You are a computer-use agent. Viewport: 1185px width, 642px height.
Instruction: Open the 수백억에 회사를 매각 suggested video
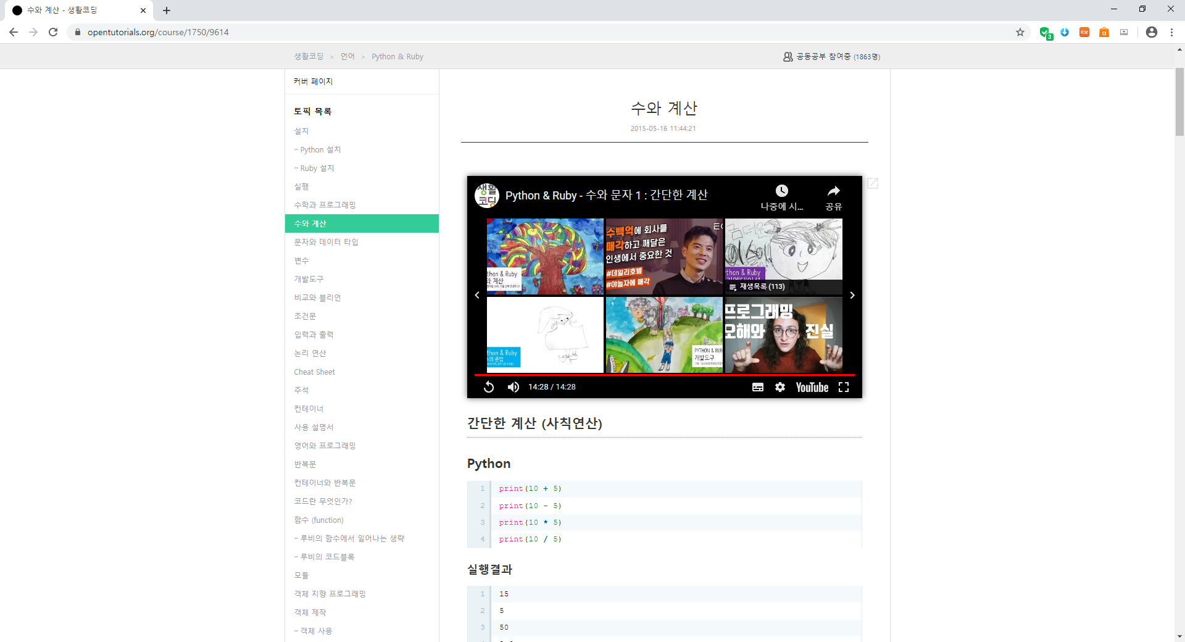point(664,256)
